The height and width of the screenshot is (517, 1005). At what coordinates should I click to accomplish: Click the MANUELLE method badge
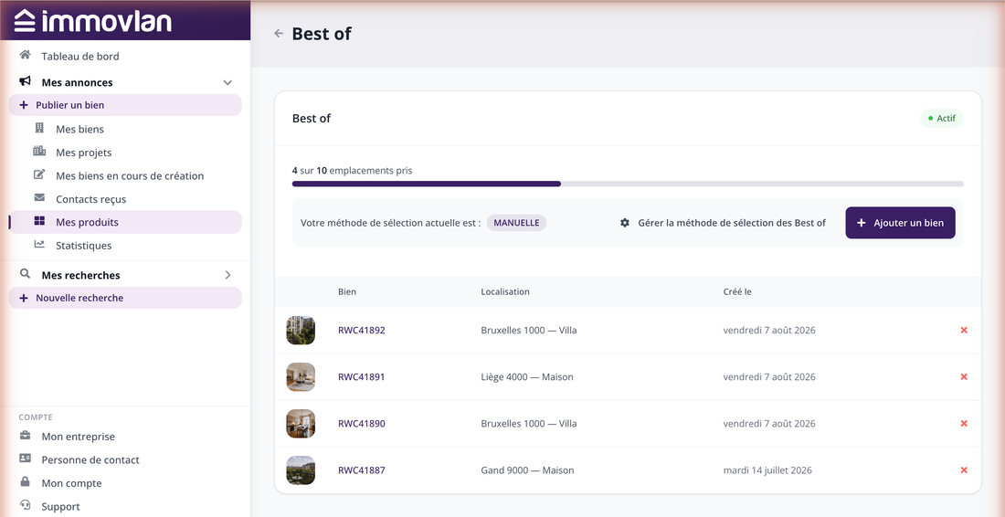516,223
